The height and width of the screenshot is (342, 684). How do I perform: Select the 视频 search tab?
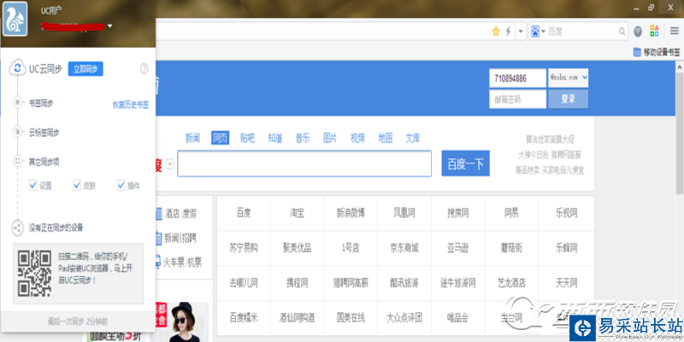point(357,139)
